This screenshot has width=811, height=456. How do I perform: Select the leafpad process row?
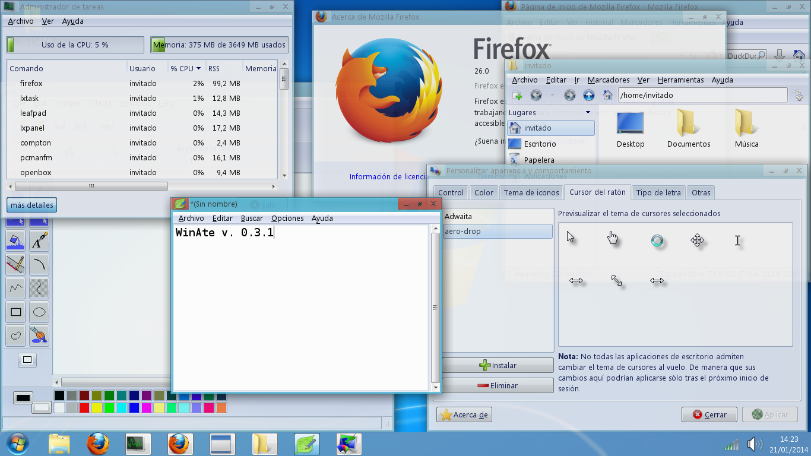pos(142,113)
